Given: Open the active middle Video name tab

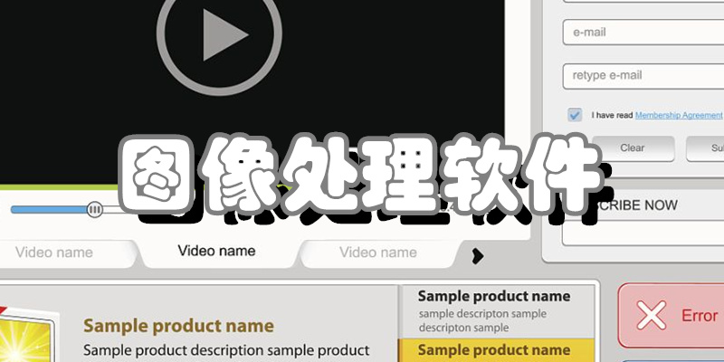Looking at the screenshot, I should click(216, 252).
